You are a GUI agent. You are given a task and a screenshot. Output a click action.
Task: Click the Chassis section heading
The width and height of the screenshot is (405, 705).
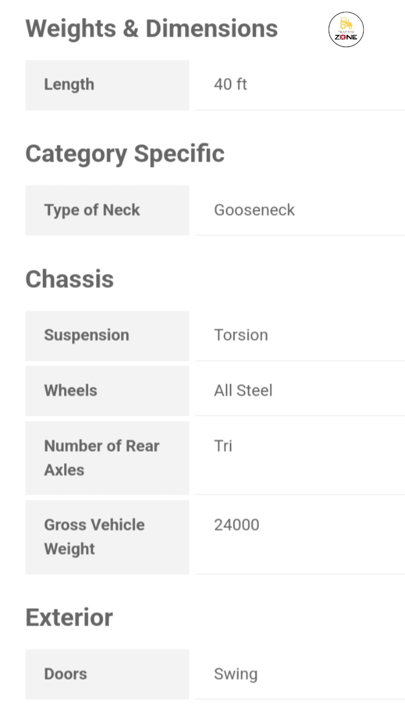click(70, 279)
